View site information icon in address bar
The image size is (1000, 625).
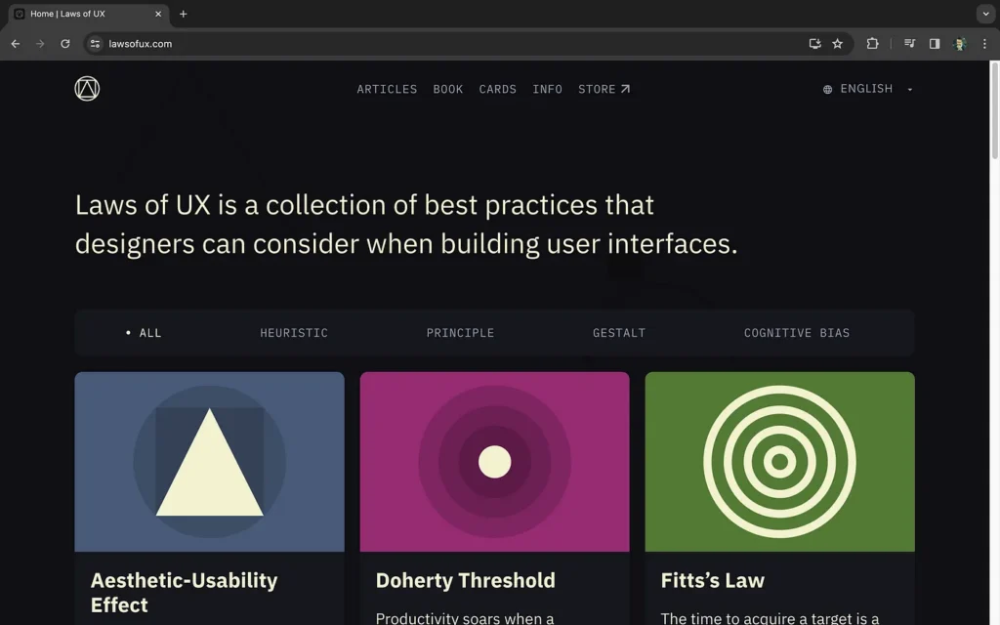95,44
